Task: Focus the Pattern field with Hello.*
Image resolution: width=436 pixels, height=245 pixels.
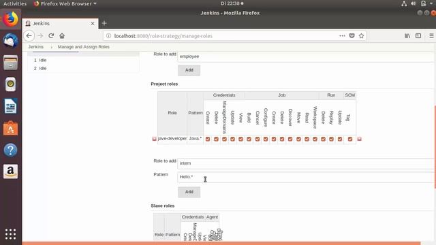Action: pos(306,177)
